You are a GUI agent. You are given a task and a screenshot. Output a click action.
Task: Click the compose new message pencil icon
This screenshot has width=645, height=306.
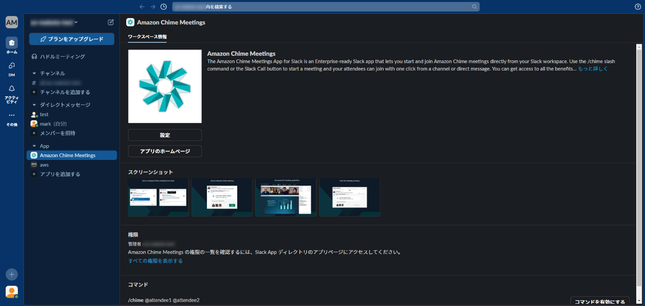(111, 22)
